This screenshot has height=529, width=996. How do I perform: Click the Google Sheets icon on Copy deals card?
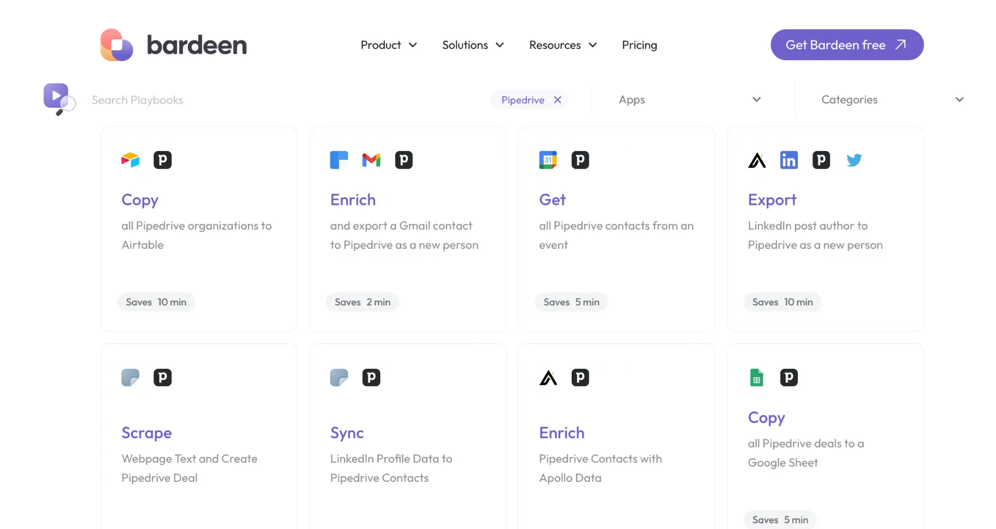(x=757, y=378)
